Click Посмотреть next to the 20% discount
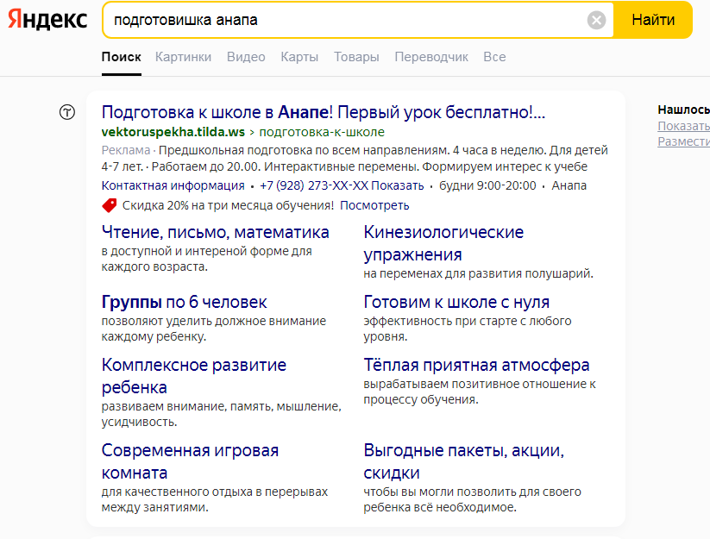 point(374,205)
